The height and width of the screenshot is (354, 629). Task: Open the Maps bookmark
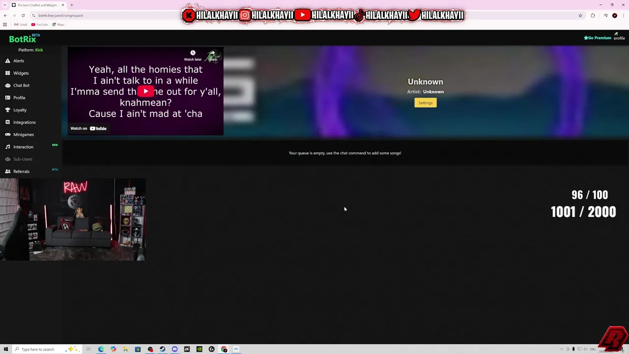click(58, 25)
